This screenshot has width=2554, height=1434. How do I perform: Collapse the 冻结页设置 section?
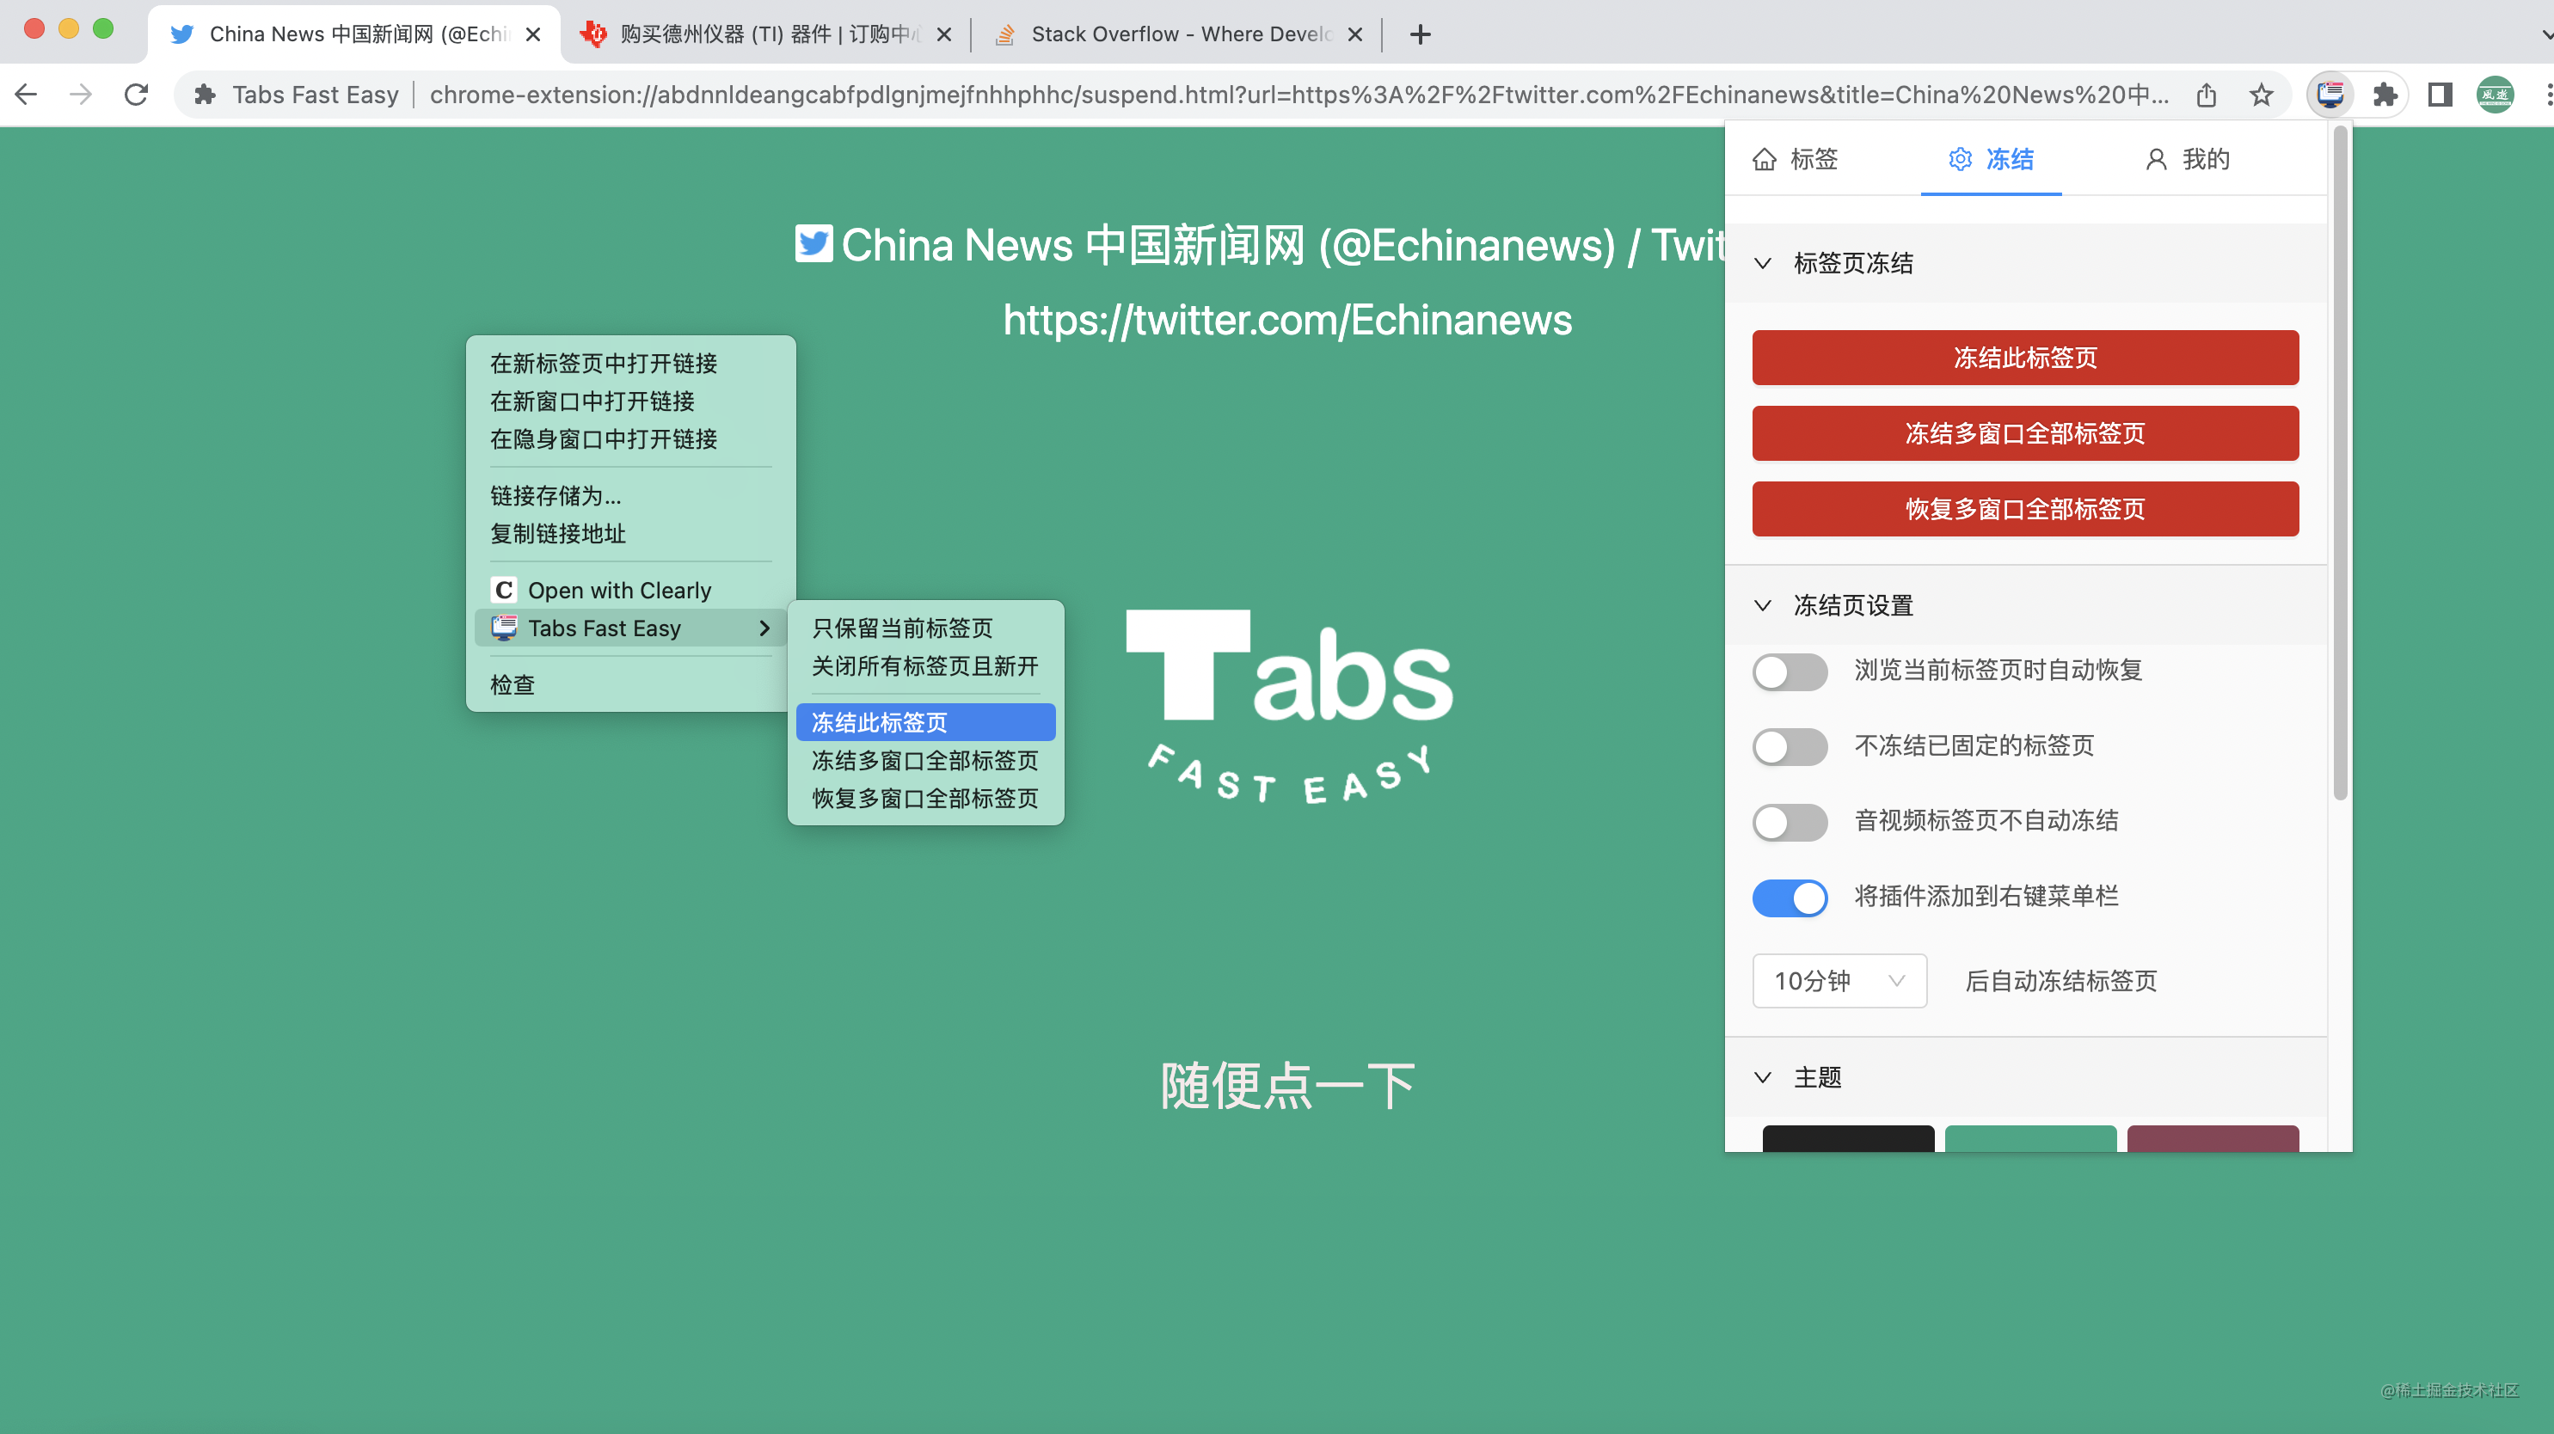(x=1763, y=604)
